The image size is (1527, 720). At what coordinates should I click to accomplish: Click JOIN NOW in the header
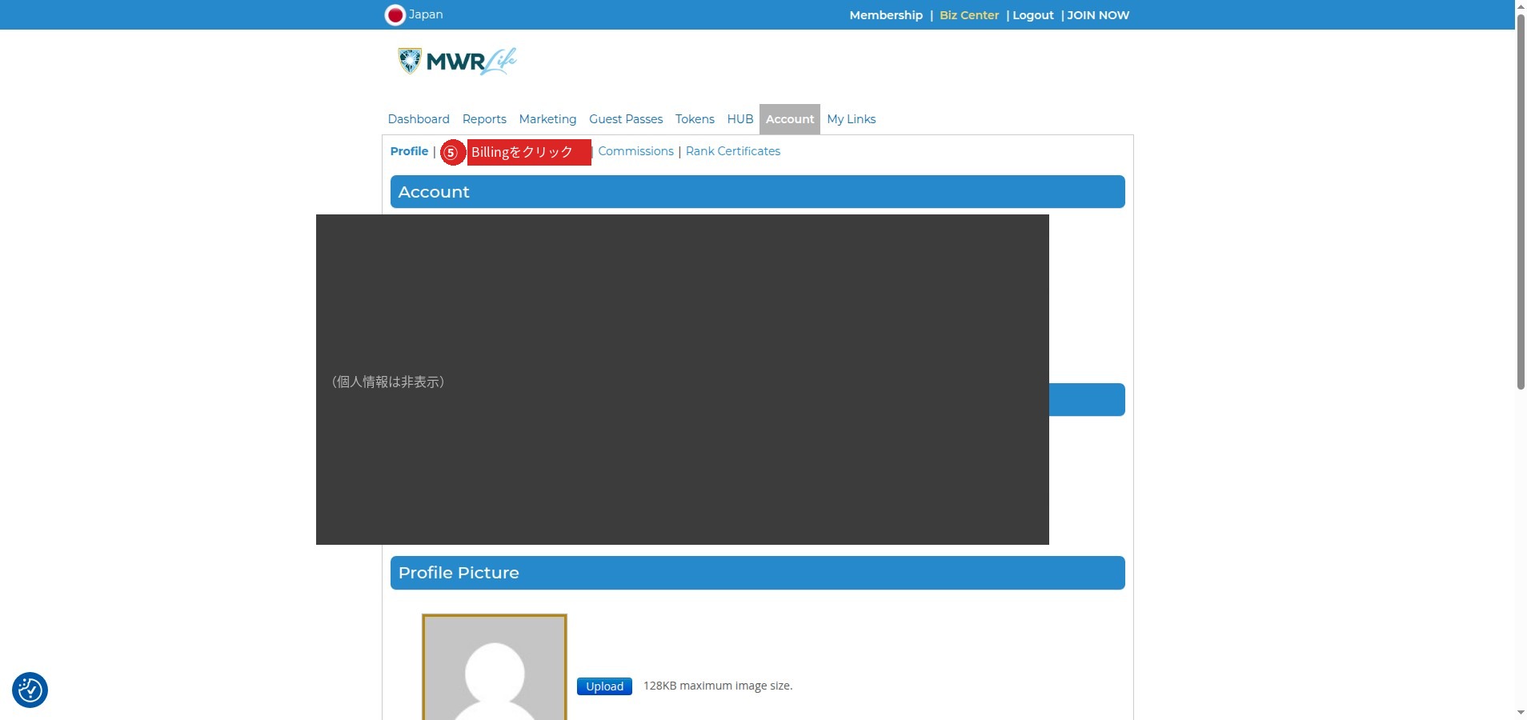pos(1098,15)
